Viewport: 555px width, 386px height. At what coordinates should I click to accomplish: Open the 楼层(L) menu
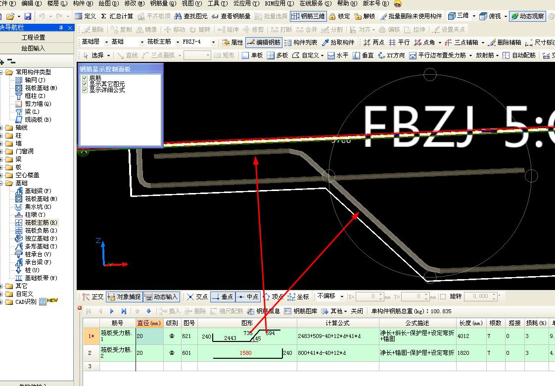click(57, 3)
